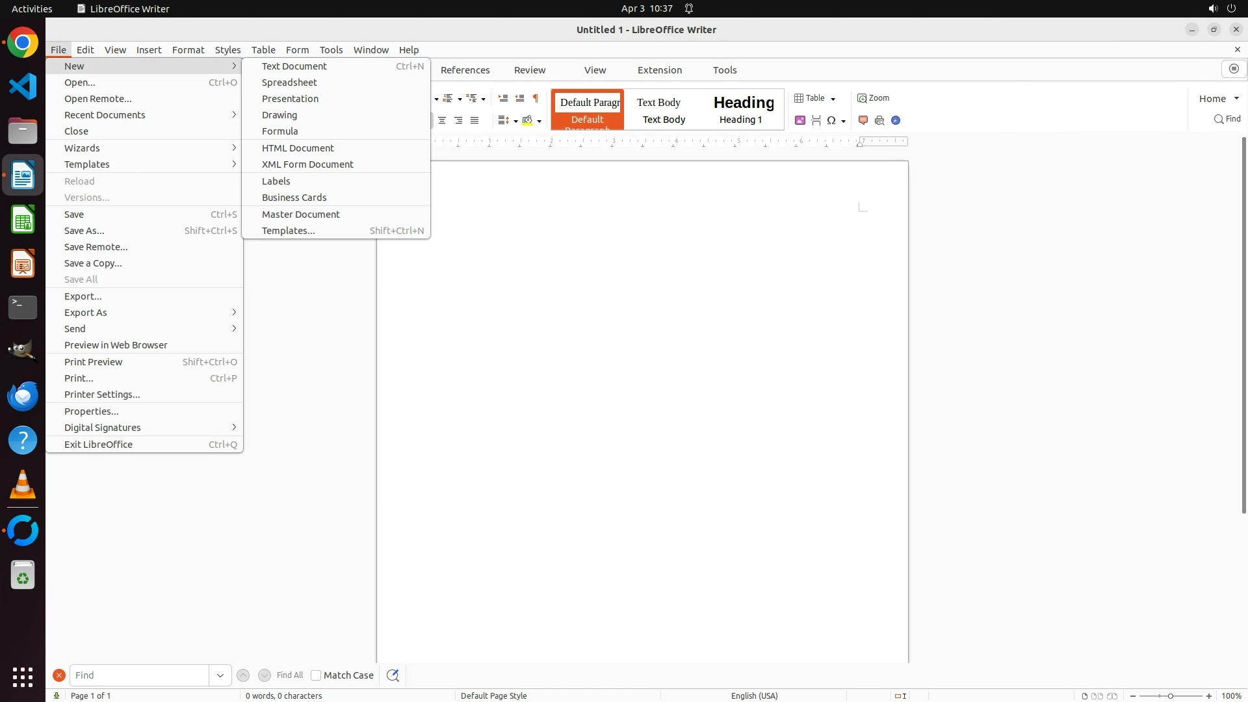Switch to multi-page view in status bar
The width and height of the screenshot is (1248, 702).
tap(1097, 695)
